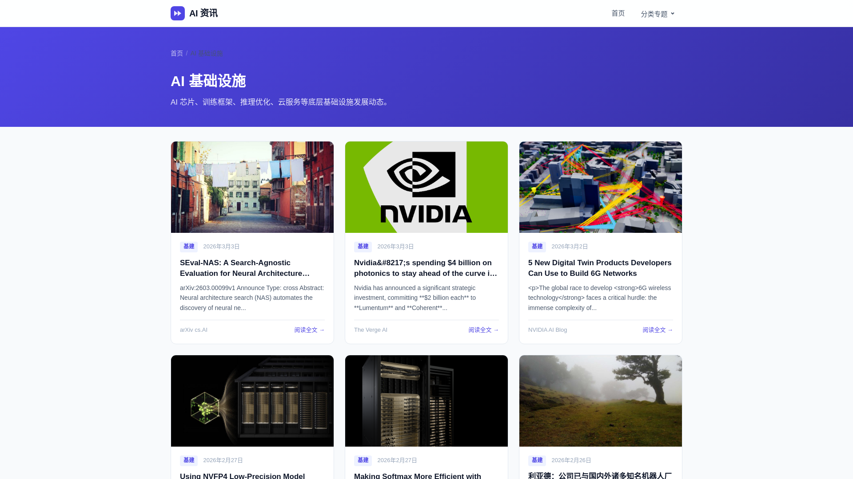The image size is (853, 479).
Task: Click the 基建 tag on the Softmax card
Action: [x=363, y=460]
